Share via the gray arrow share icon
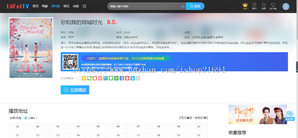This screenshot has width=298, height=138. [78, 78]
